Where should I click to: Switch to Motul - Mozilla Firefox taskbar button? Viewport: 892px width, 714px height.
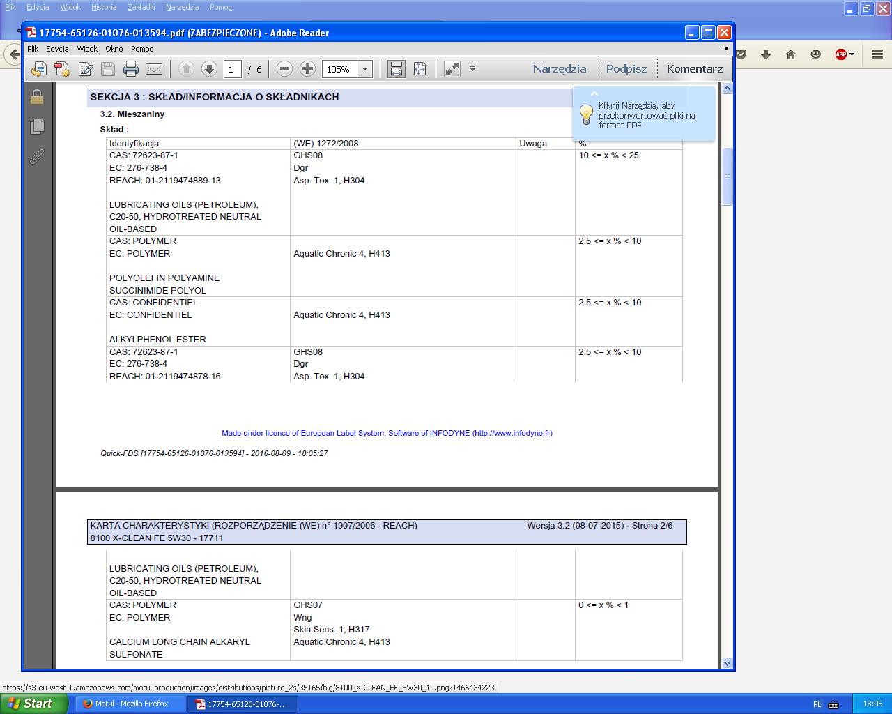130,704
